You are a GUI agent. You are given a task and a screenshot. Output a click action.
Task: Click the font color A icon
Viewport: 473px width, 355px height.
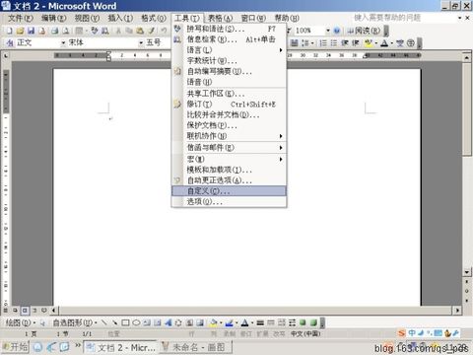tap(384, 42)
